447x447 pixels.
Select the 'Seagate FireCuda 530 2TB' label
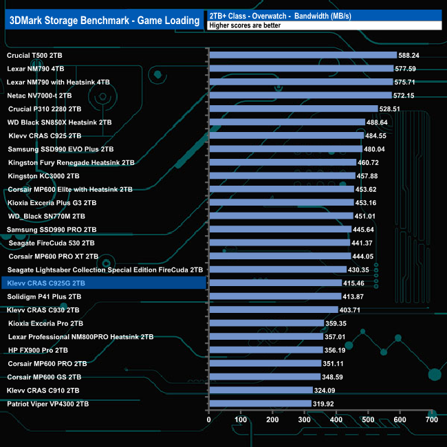pos(52,243)
